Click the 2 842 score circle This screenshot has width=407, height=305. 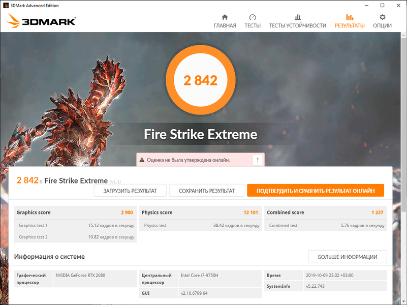point(200,80)
